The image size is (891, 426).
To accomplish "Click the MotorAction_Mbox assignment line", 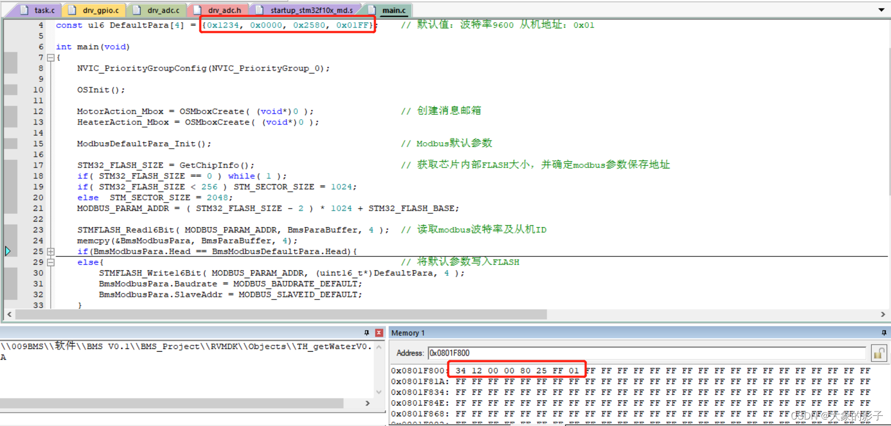I will pos(195,111).
